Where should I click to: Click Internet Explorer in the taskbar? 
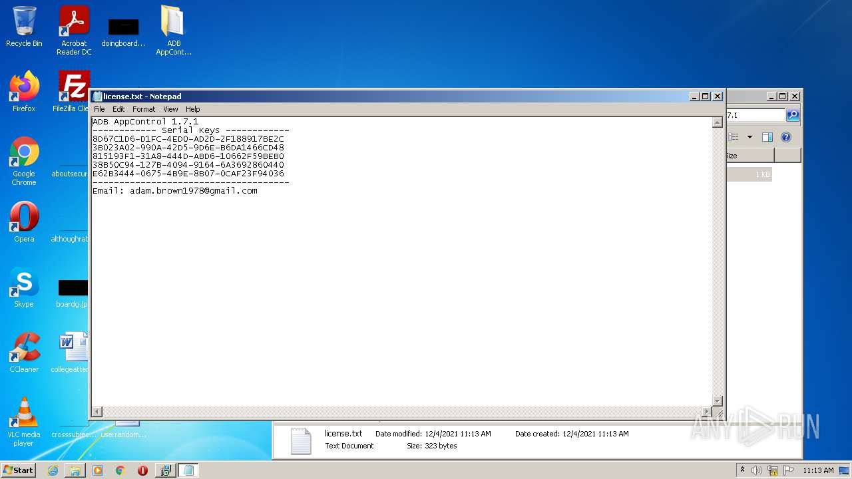[53, 470]
